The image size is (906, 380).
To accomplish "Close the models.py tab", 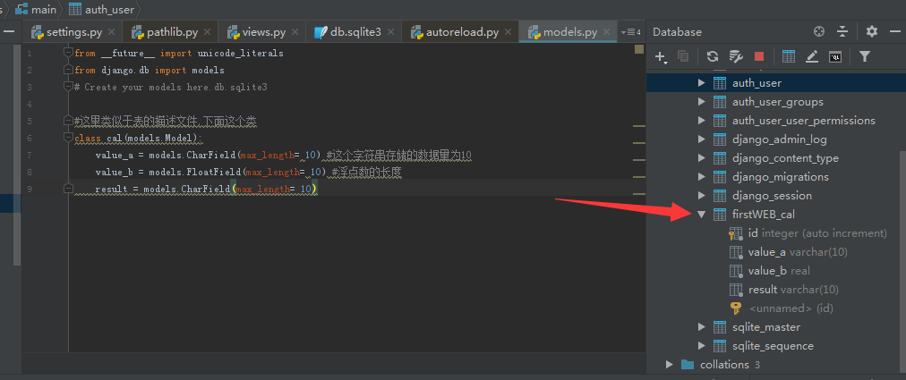I will [607, 32].
